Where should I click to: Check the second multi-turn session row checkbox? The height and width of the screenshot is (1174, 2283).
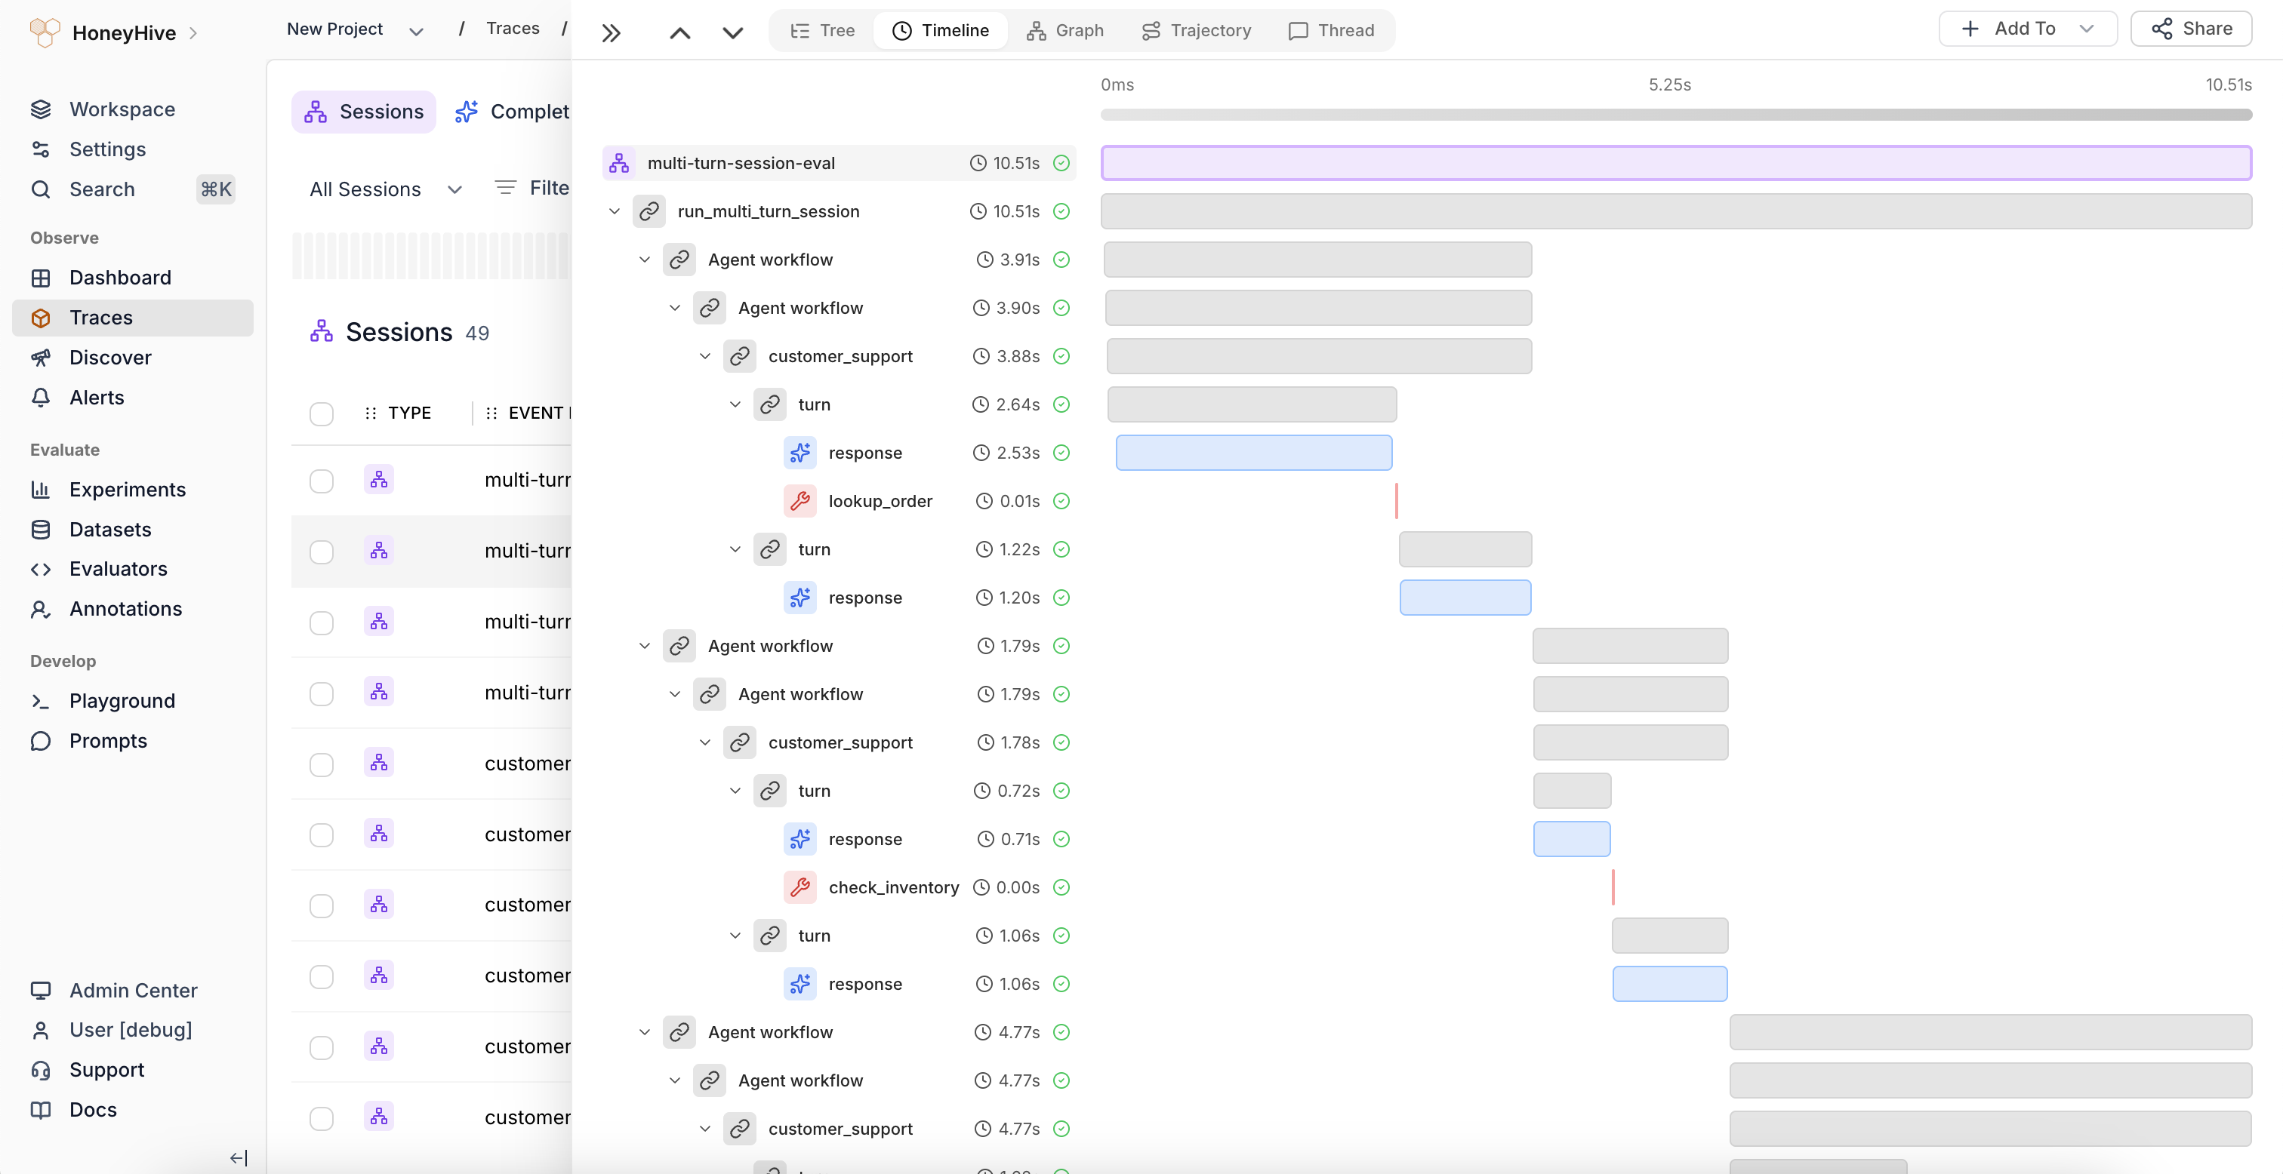coord(322,552)
